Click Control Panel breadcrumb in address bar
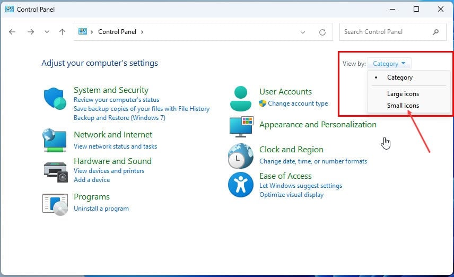Image resolution: width=454 pixels, height=277 pixels. point(117,32)
